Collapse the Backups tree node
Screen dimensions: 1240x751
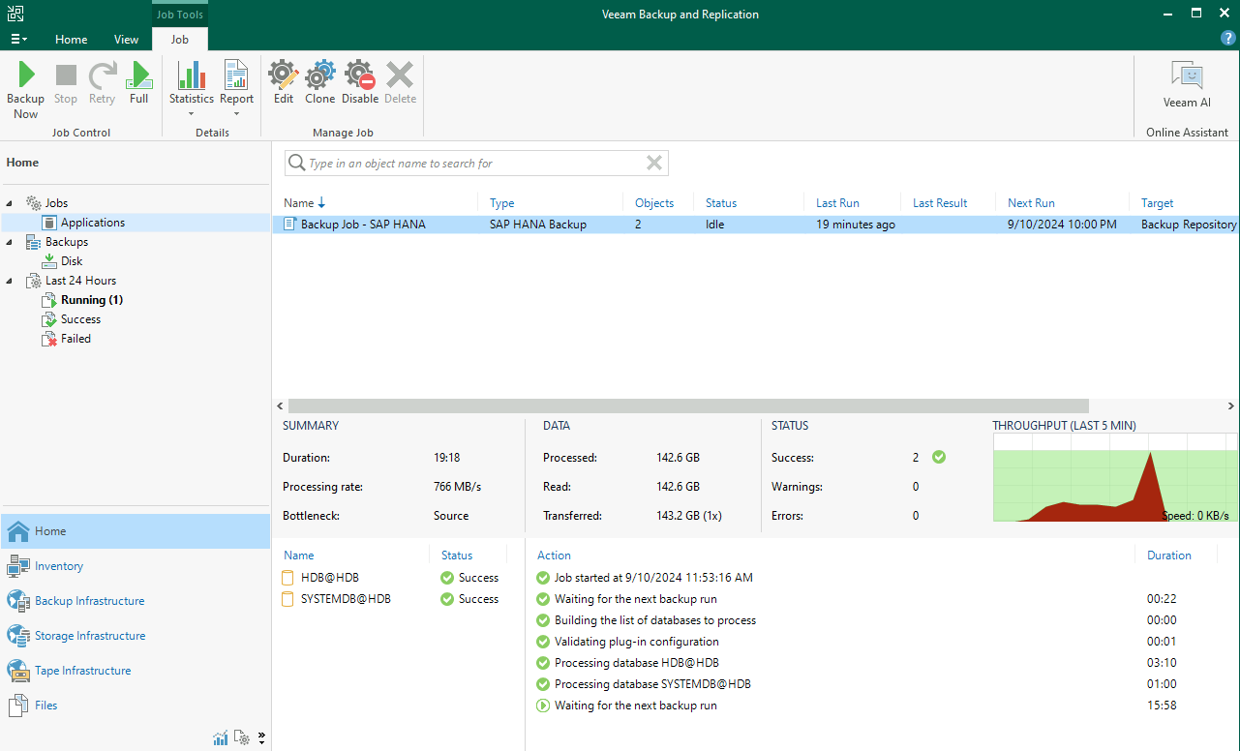coord(10,242)
